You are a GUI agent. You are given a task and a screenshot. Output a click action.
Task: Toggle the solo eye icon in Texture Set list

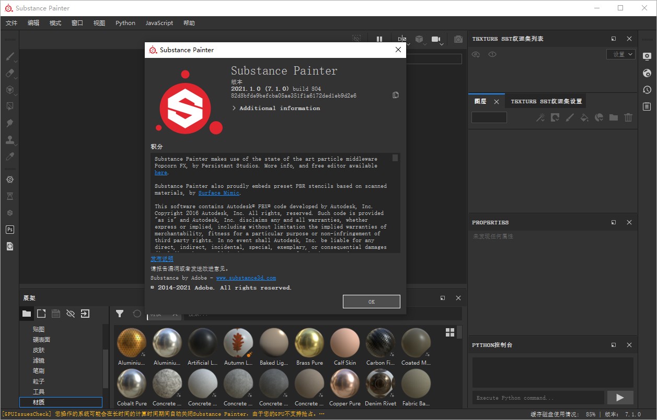click(492, 54)
